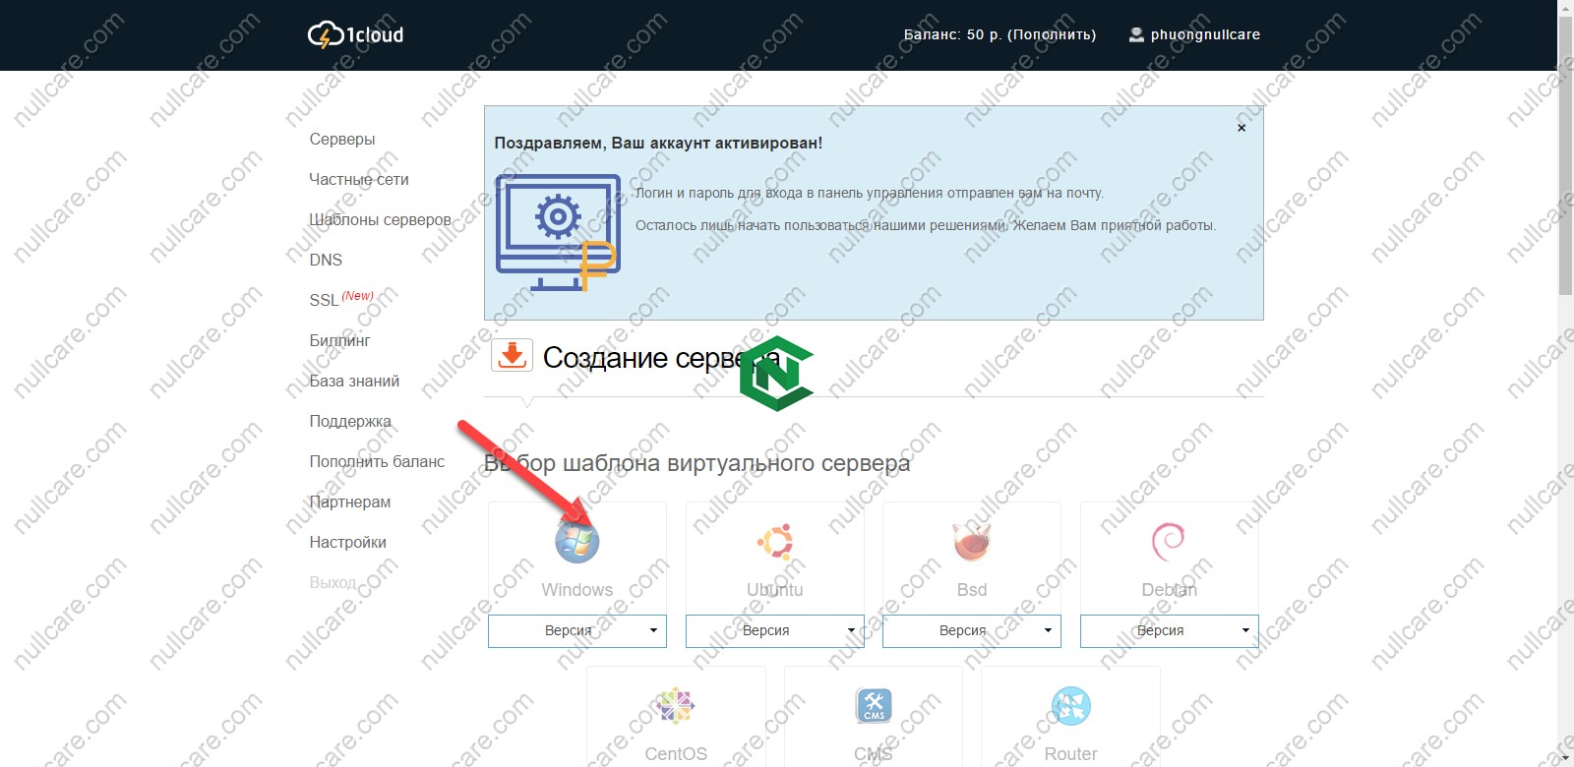Click the CentOS template icon
The width and height of the screenshot is (1574, 767).
tap(676, 706)
